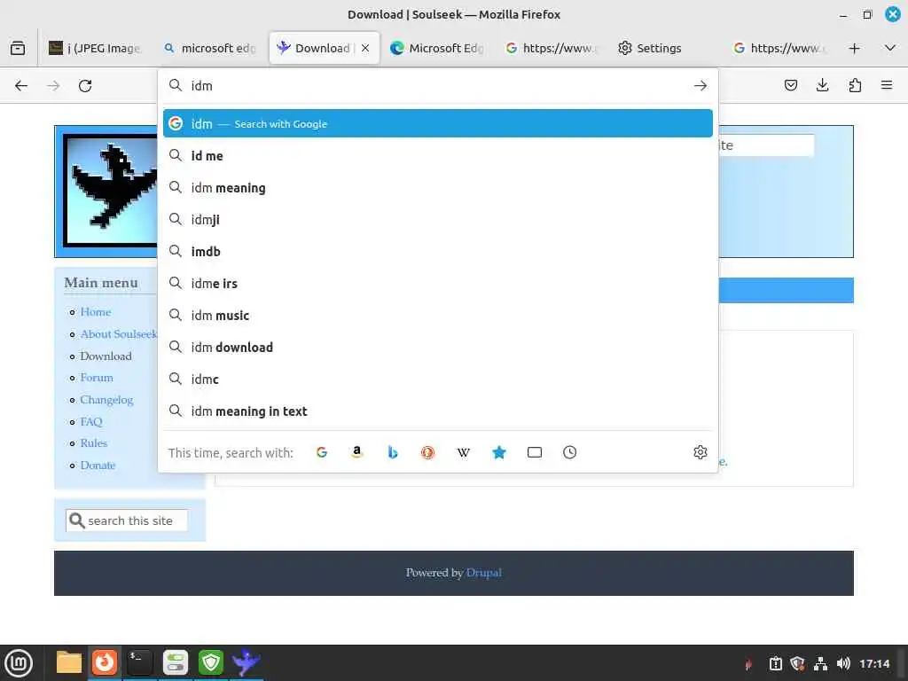
Task: Click the go arrow in the address bar
Action: 701,86
